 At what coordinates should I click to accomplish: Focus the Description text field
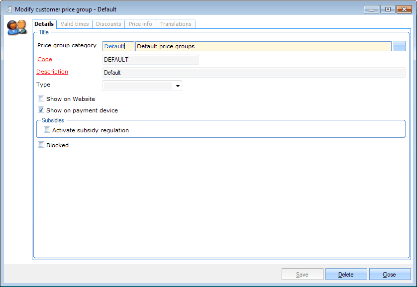254,73
